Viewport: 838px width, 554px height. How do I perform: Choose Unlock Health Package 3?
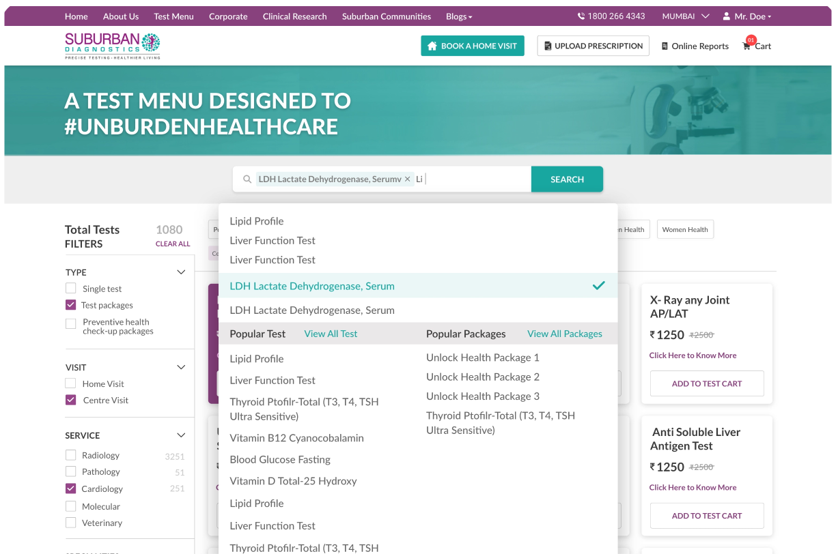(x=483, y=396)
